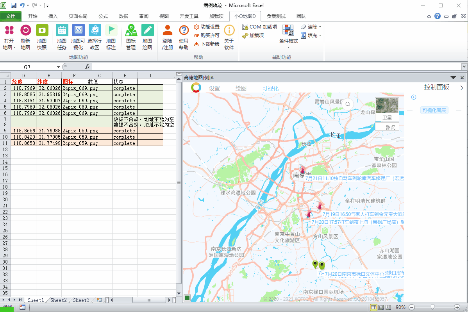The width and height of the screenshot is (468, 312).
Task: Click the red pin near 7月21日 label
Action: click(x=303, y=170)
